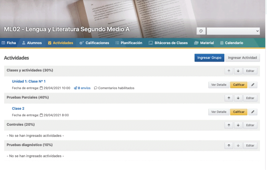Move Clases y actividades group up
This screenshot has height=170, width=267.
click(229, 71)
